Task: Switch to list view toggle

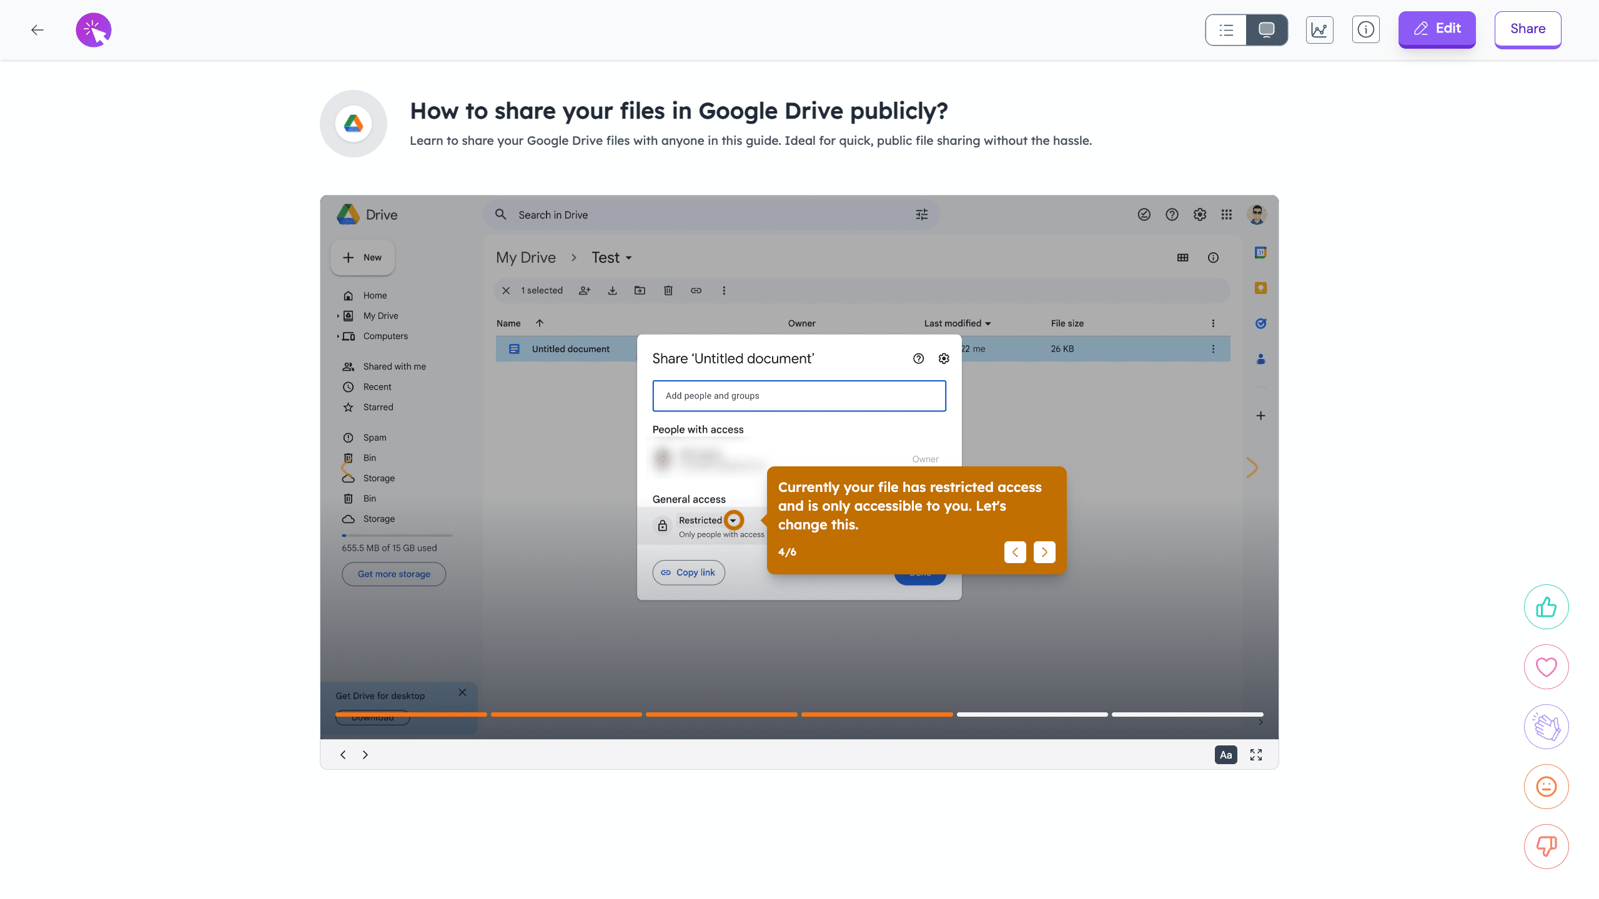Action: 1225,29
